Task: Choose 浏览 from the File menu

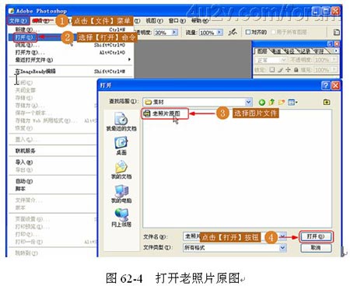Action: [x=71, y=45]
